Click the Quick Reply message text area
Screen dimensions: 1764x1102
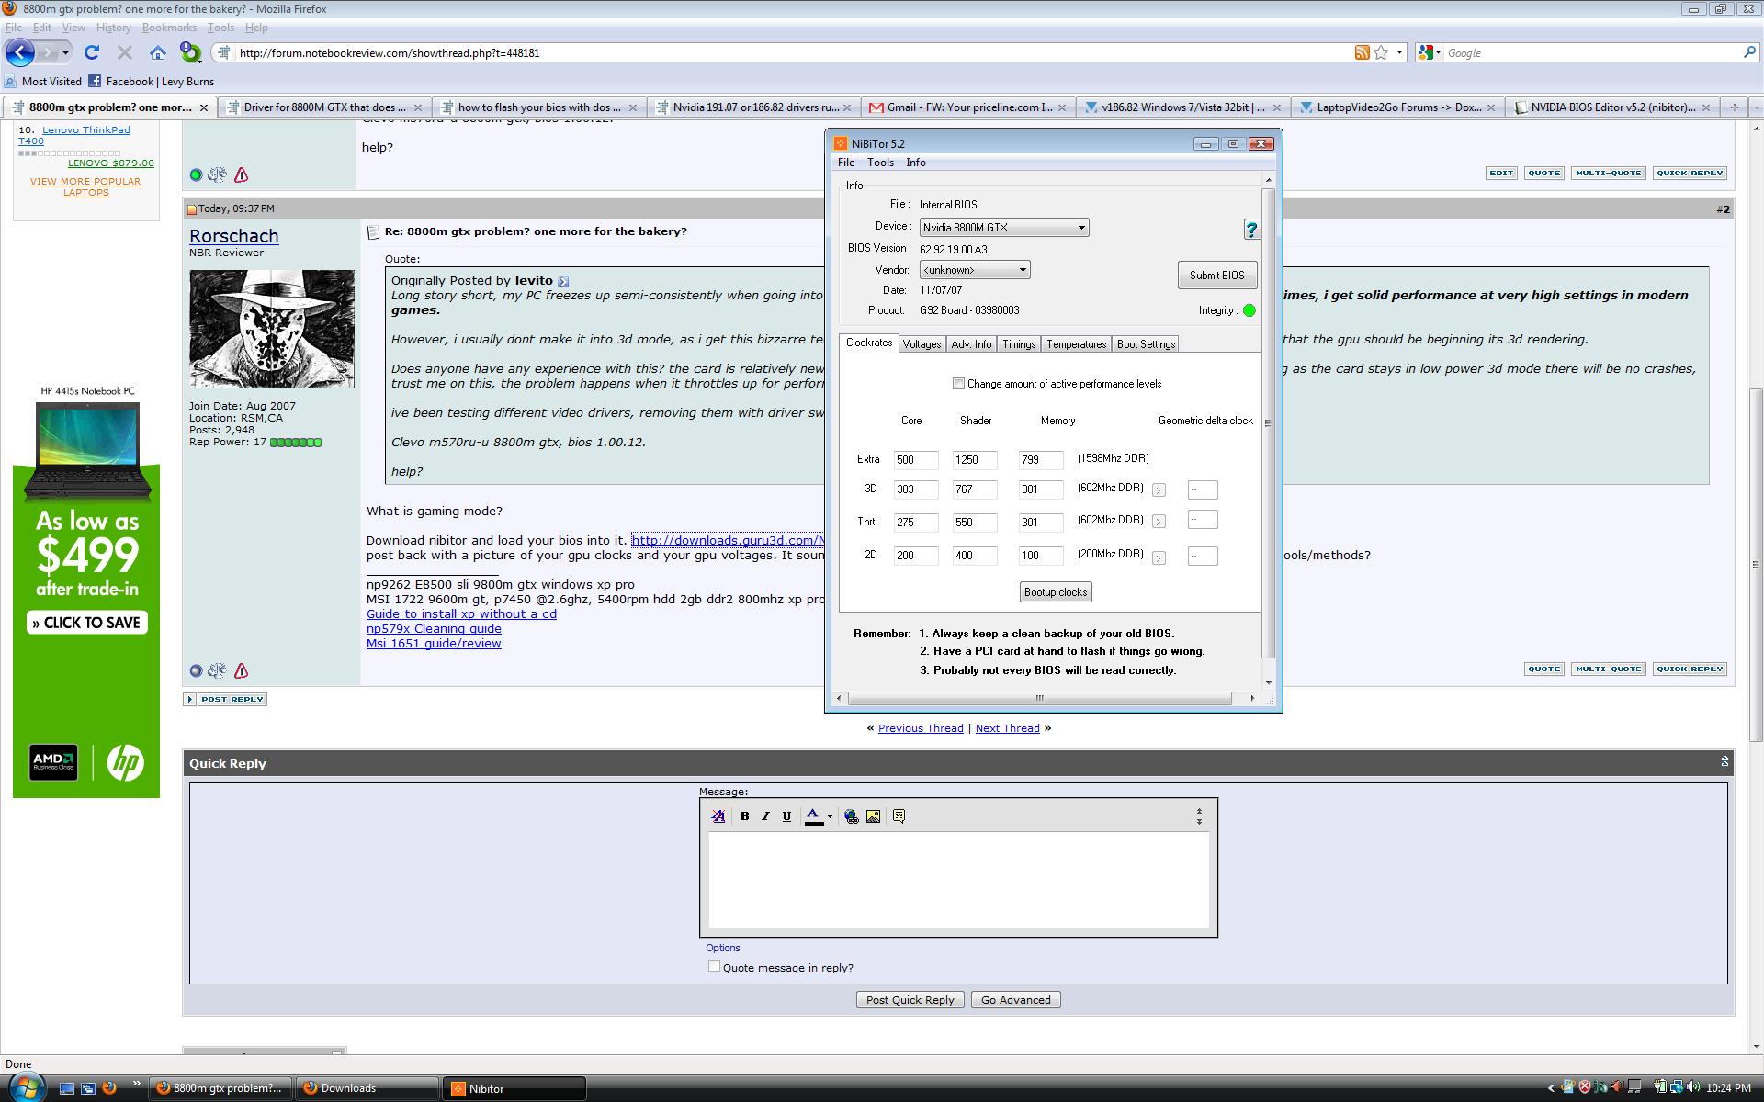tap(958, 880)
